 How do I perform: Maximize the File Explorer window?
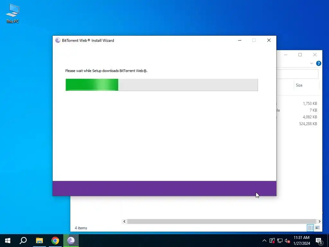pos(300,55)
